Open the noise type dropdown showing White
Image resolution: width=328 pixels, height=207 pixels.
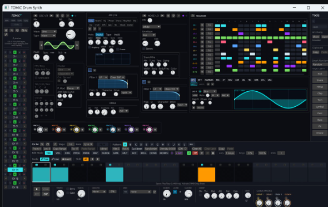click(x=151, y=27)
